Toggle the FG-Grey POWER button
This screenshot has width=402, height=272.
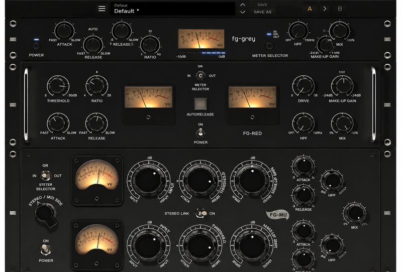(36, 46)
